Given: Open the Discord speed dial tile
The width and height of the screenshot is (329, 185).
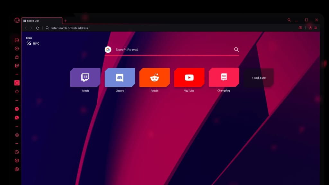Looking at the screenshot, I should [x=120, y=77].
